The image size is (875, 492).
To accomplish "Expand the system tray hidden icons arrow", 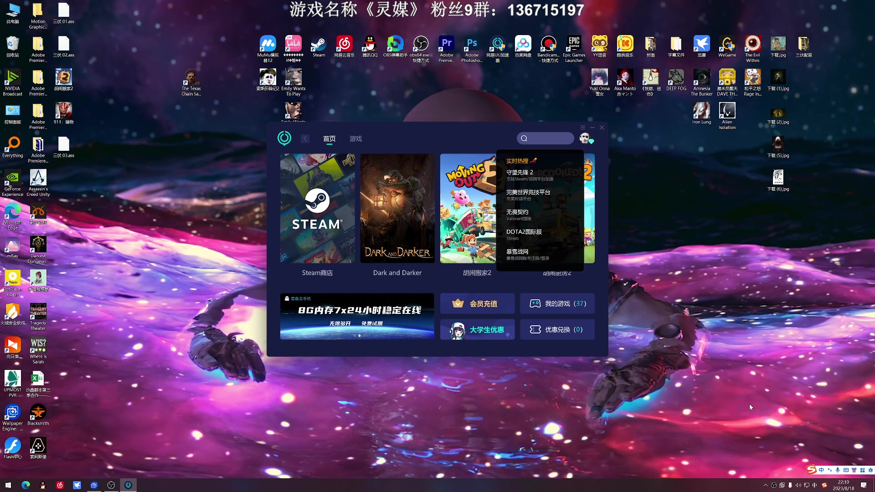I will click(x=765, y=485).
